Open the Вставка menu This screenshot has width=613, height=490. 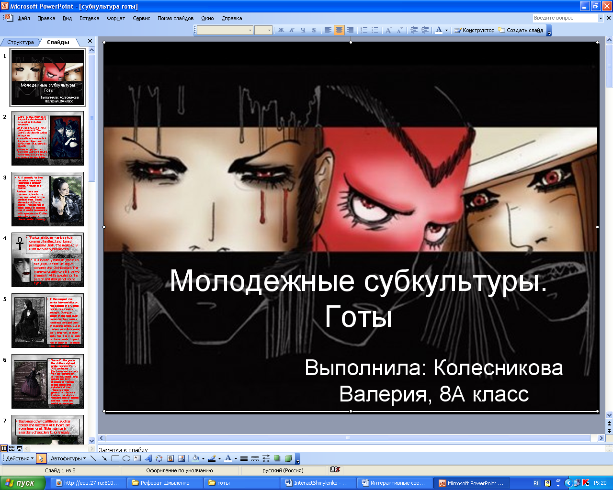click(90, 18)
